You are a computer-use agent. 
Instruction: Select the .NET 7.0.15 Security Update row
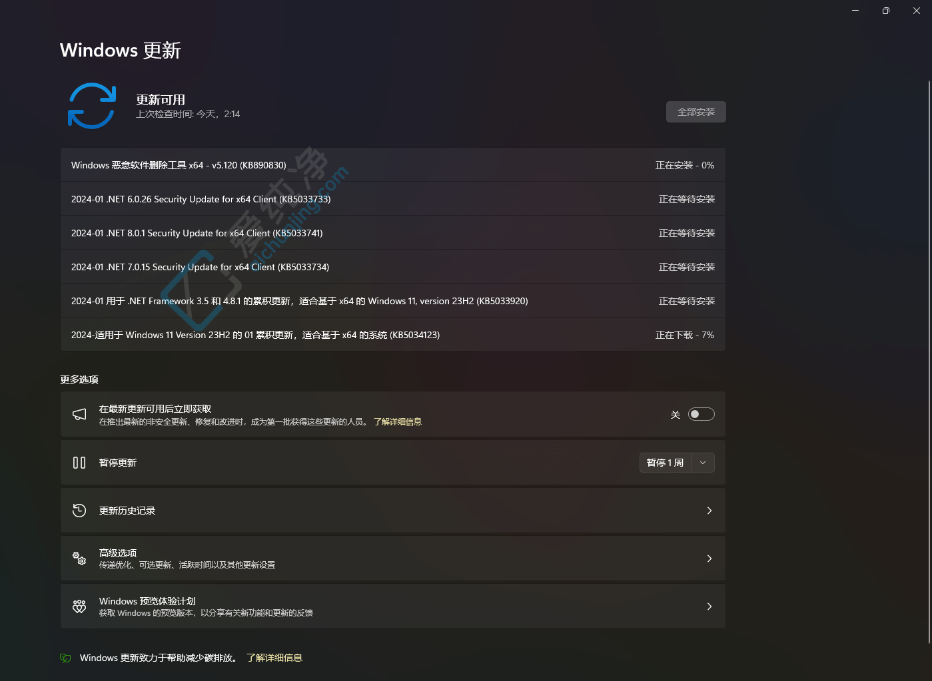pos(393,267)
